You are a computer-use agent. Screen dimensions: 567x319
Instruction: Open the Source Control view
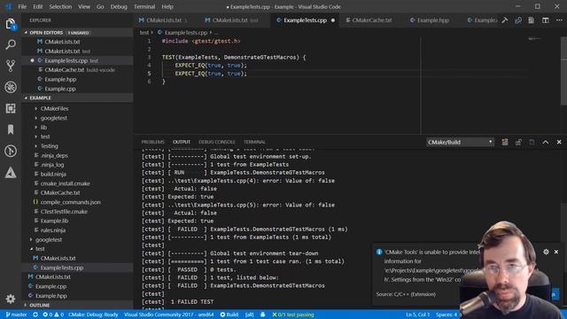(x=11, y=66)
